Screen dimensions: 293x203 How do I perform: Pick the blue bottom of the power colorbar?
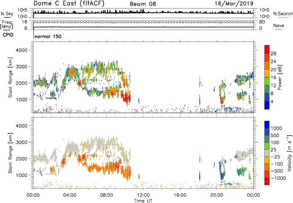coord(267,105)
